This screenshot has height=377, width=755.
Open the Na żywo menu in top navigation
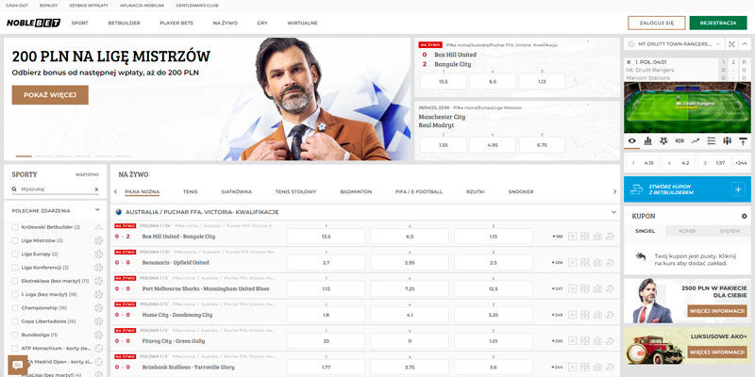tap(225, 23)
